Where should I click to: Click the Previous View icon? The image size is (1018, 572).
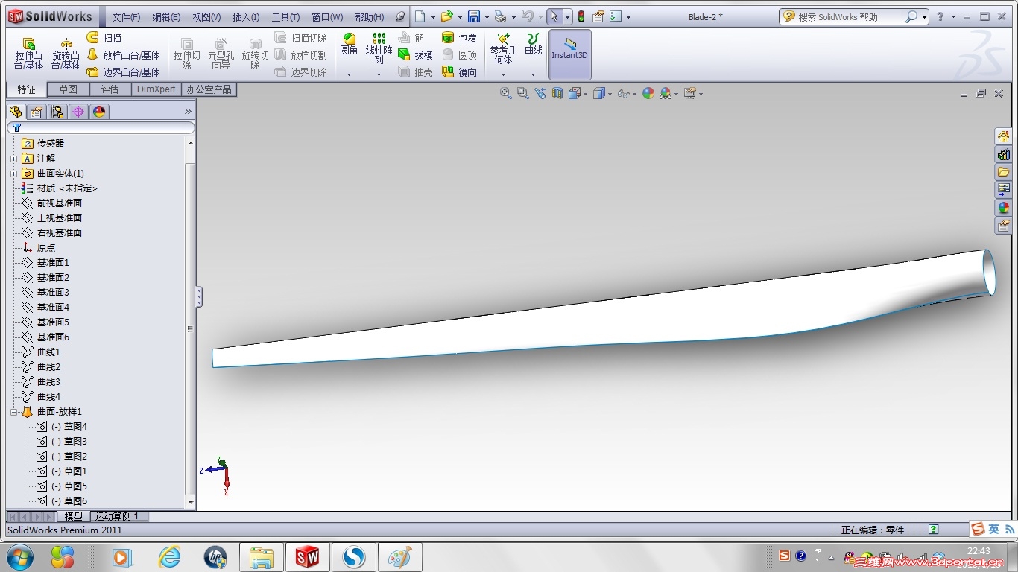540,93
